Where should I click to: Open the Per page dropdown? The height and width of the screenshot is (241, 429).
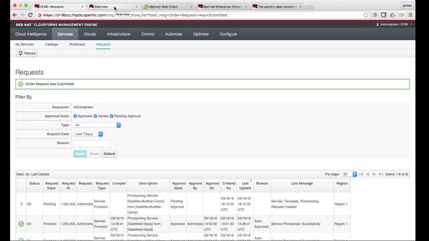click(349, 174)
